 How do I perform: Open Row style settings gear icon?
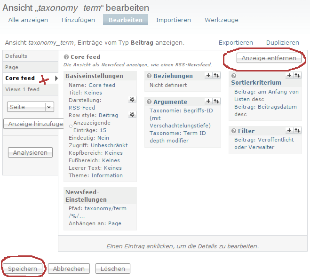pyautogui.click(x=132, y=115)
